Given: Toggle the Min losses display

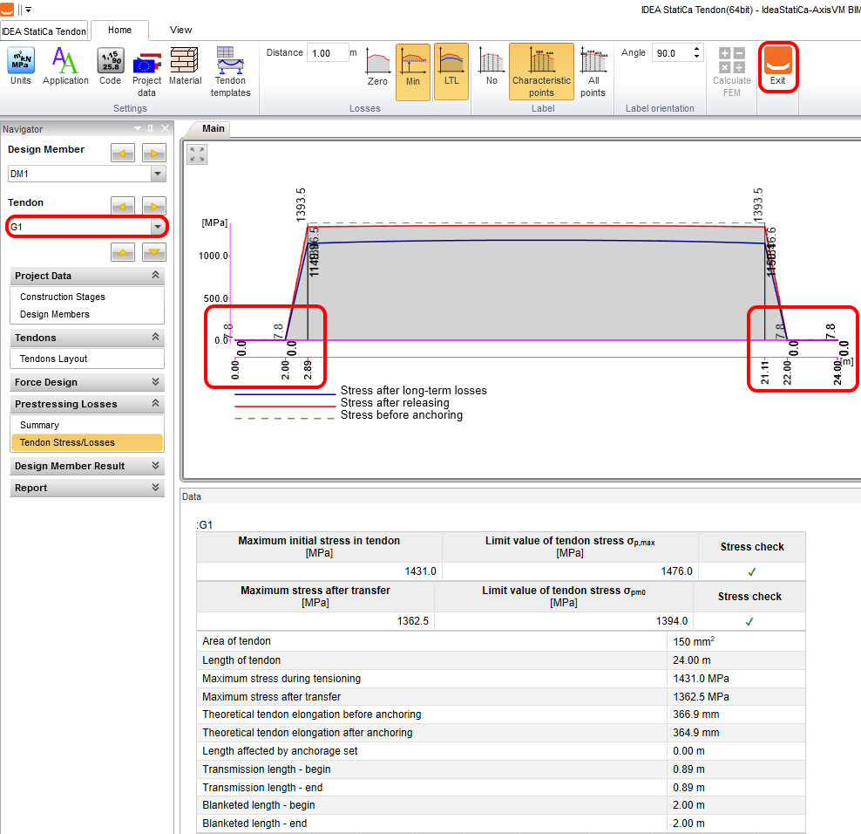Looking at the screenshot, I should [412, 71].
